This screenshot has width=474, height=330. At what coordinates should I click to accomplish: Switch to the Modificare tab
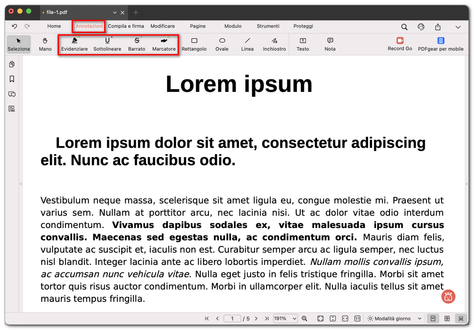pyautogui.click(x=163, y=26)
